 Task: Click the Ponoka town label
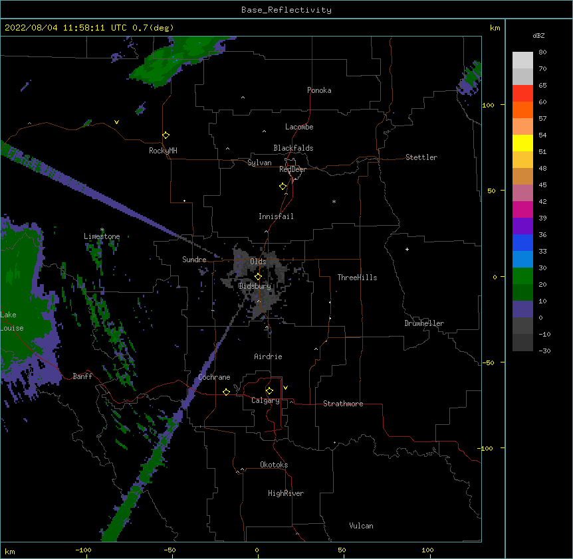click(319, 90)
